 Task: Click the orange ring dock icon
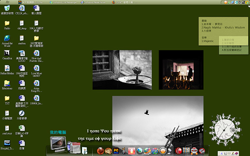click(163, 151)
